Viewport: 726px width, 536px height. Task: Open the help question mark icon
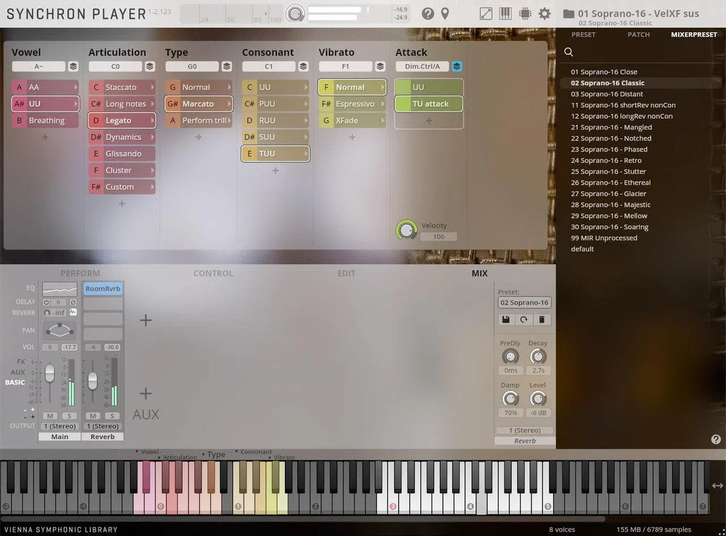428,13
